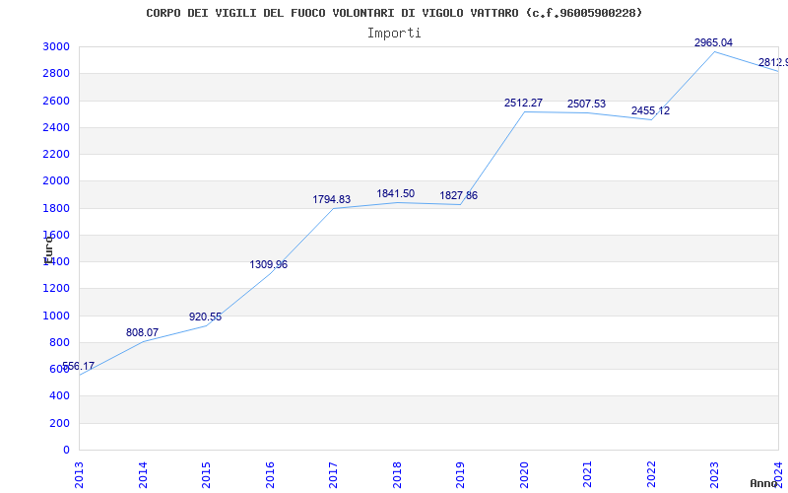Click the x-axis year 2017
Viewport: 788px width, 493px height.
(333, 475)
